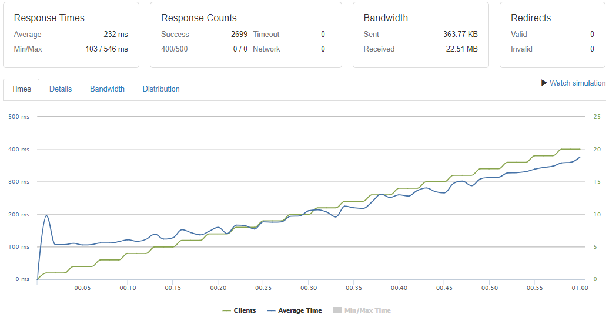Viewport: 609px width, 318px height.
Task: Show the Min/Max Time series via legend label
Action: pyautogui.click(x=367, y=310)
